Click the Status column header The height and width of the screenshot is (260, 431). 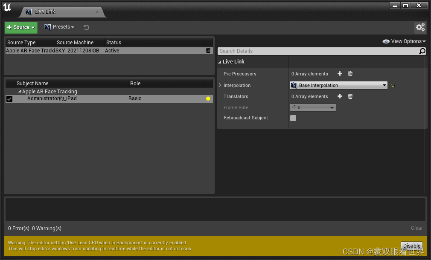(x=114, y=43)
